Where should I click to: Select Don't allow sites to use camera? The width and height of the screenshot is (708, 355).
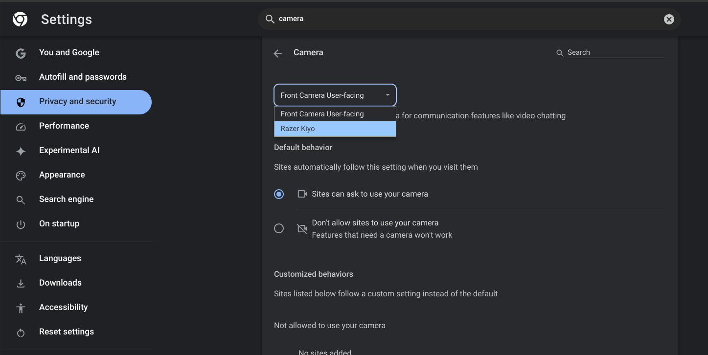(x=279, y=228)
